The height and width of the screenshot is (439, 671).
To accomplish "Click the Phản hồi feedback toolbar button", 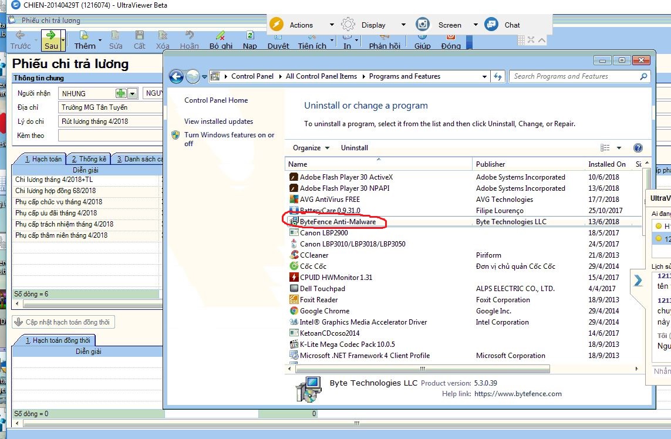I will (385, 42).
